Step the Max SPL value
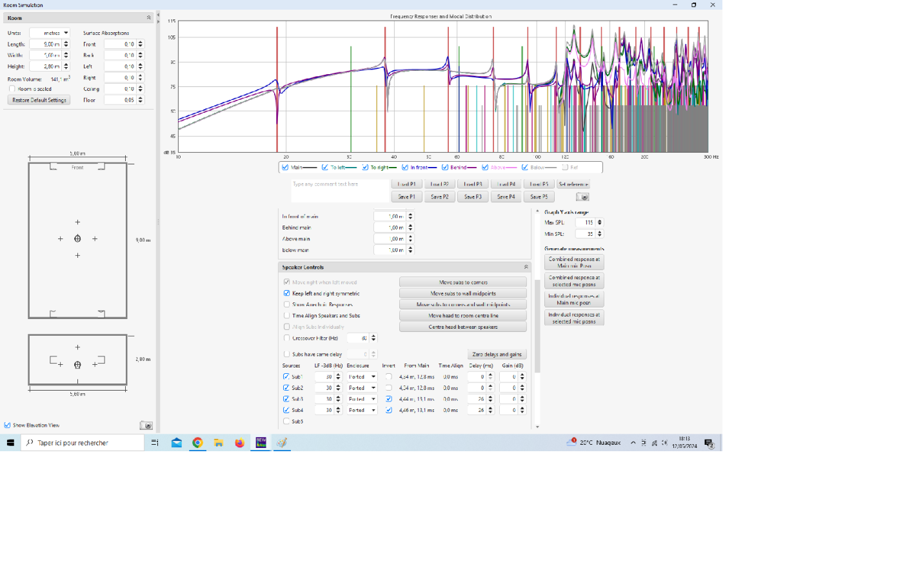 point(600,222)
